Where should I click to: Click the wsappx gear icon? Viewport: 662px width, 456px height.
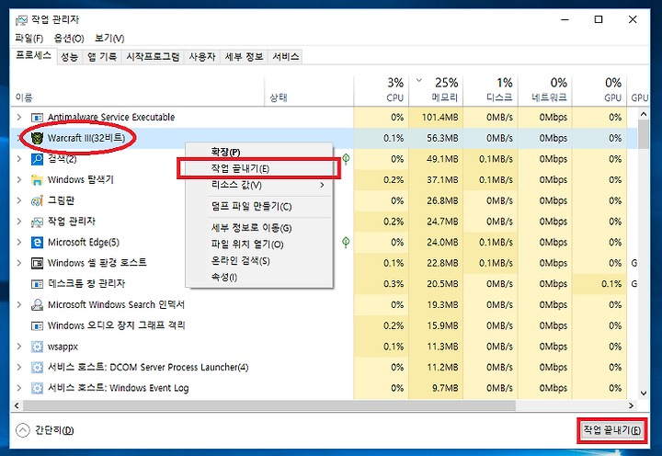tap(37, 347)
